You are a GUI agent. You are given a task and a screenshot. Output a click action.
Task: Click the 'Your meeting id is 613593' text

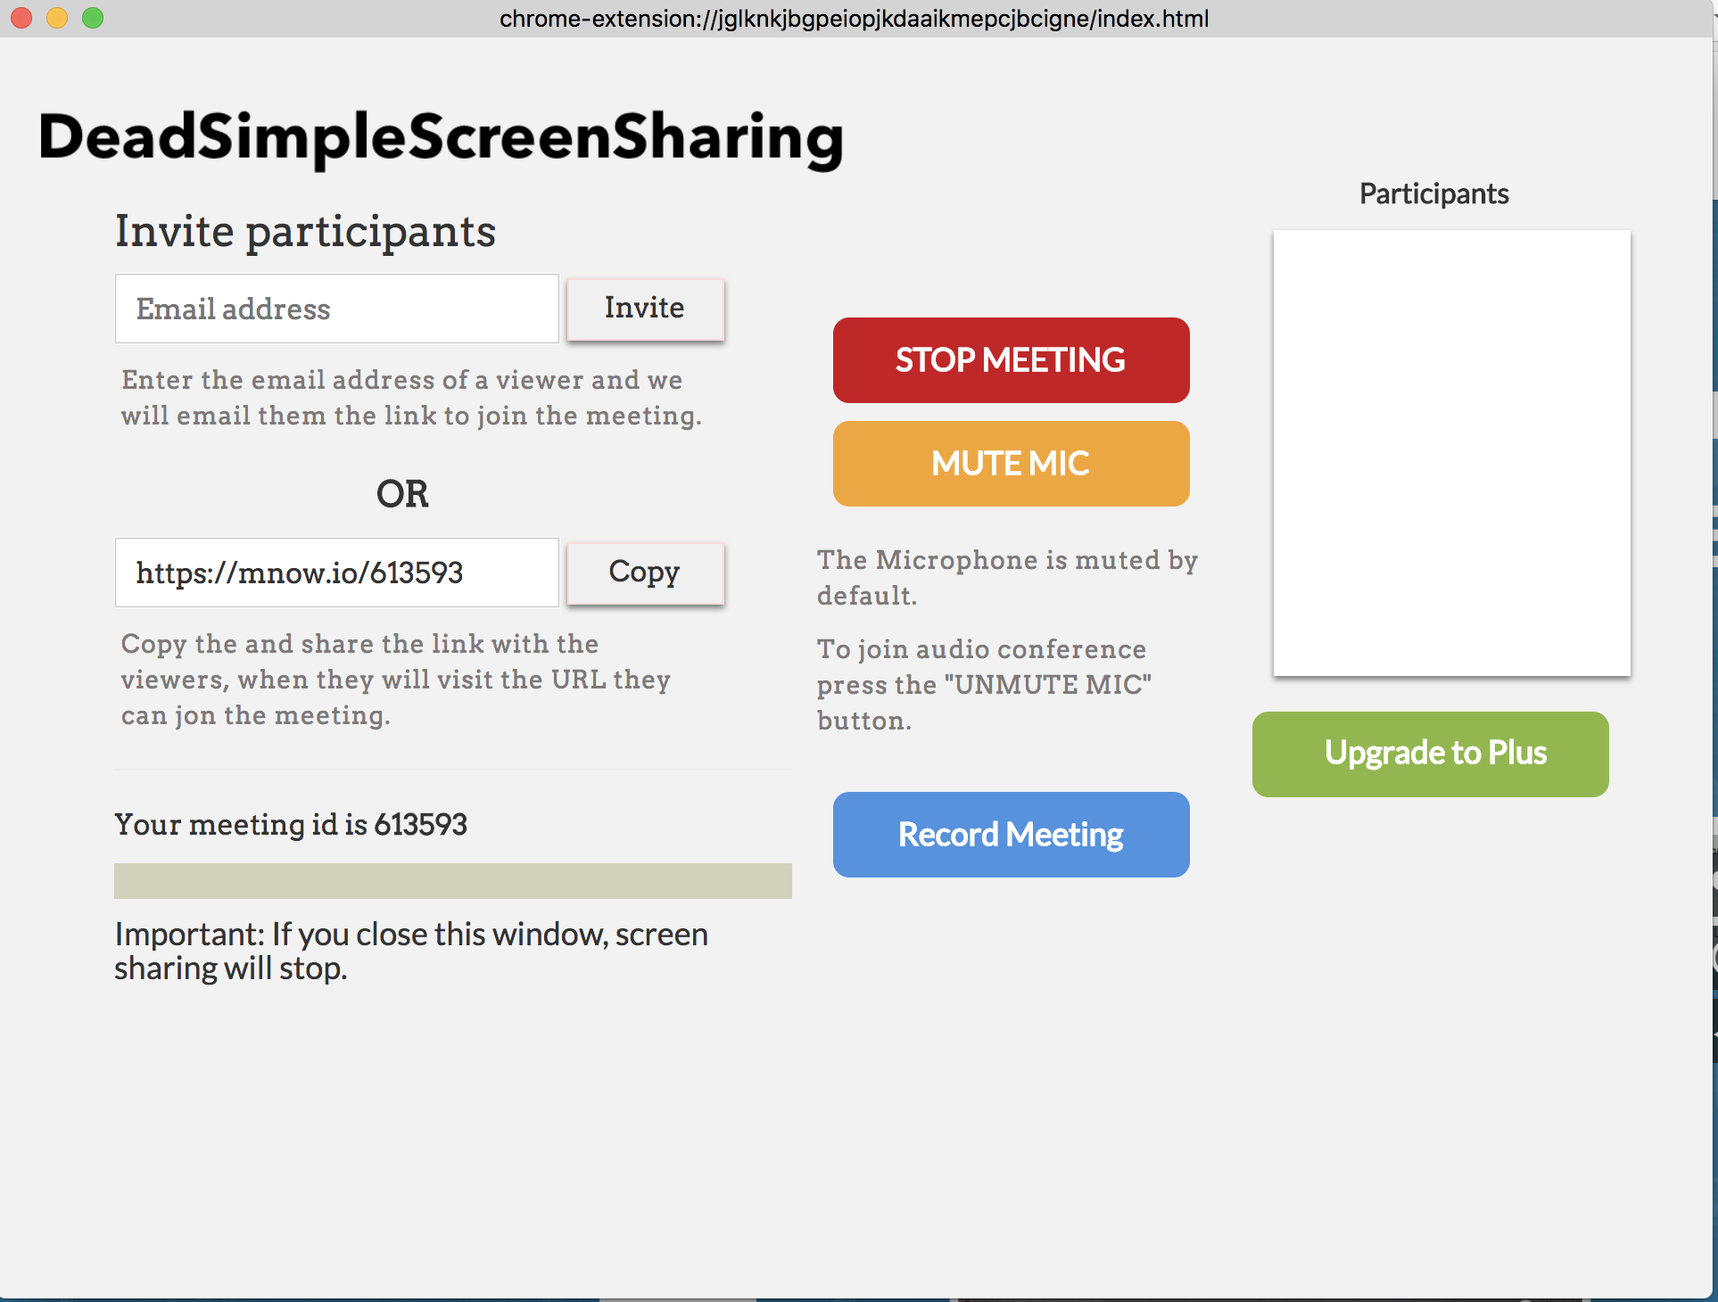tap(291, 824)
